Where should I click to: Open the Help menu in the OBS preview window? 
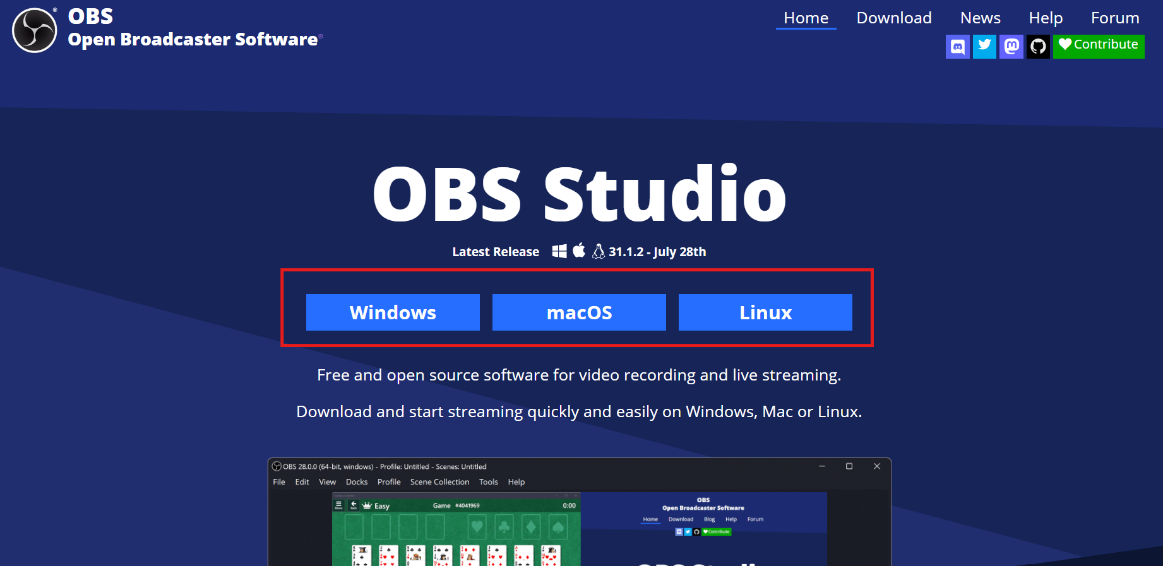tap(516, 482)
